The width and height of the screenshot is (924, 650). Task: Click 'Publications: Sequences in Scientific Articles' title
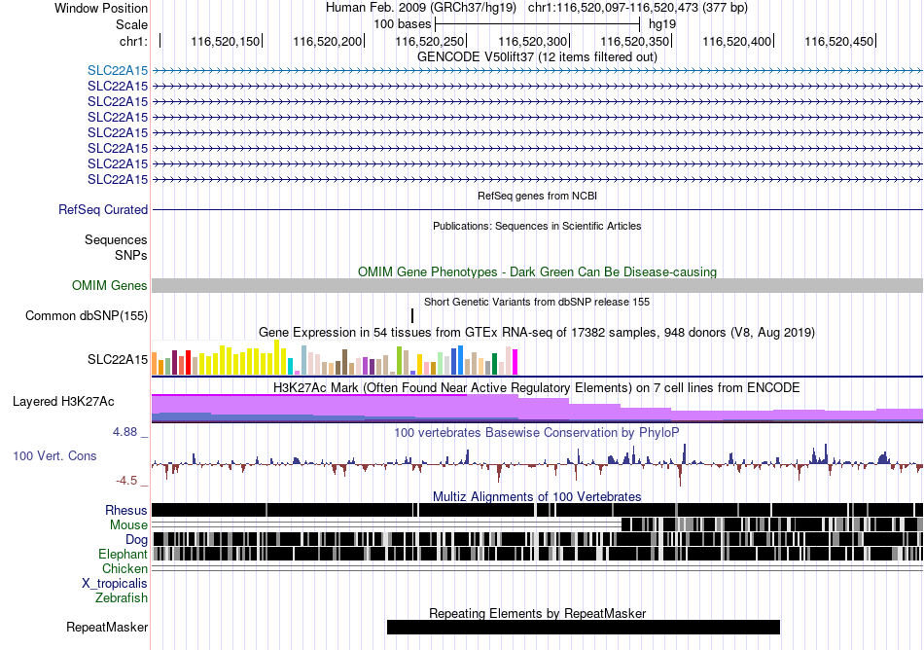point(537,226)
